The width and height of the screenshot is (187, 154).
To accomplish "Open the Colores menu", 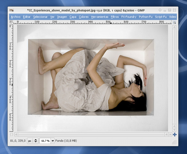I will [x=84, y=17].
